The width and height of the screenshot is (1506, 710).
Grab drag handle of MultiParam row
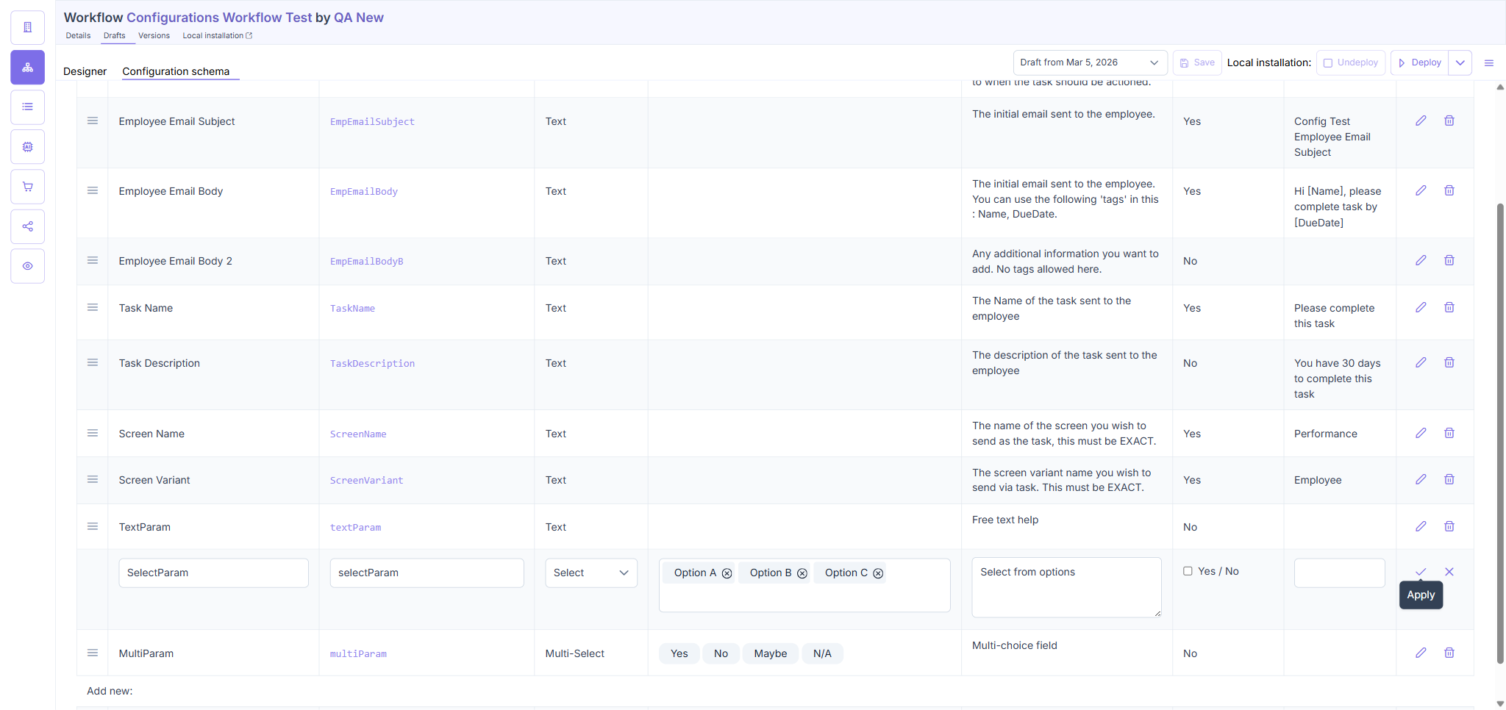click(93, 653)
